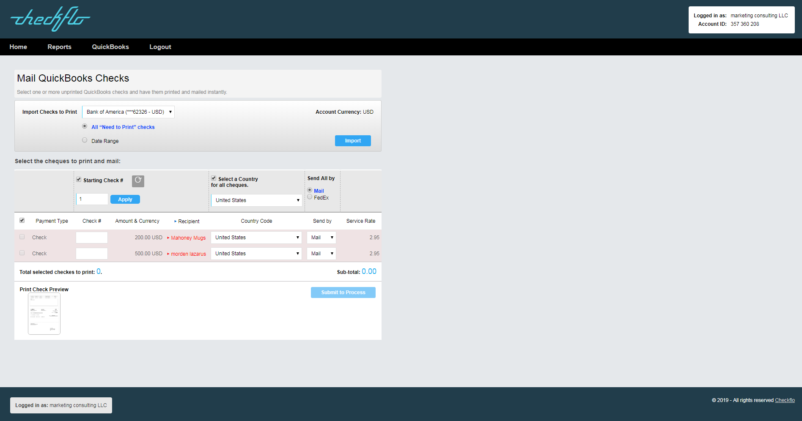
Task: Click the Submit to Process button
Action: point(343,293)
